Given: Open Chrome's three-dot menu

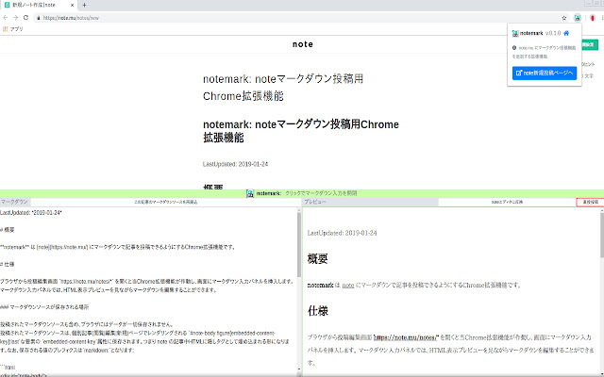Looking at the screenshot, I should coord(597,18).
